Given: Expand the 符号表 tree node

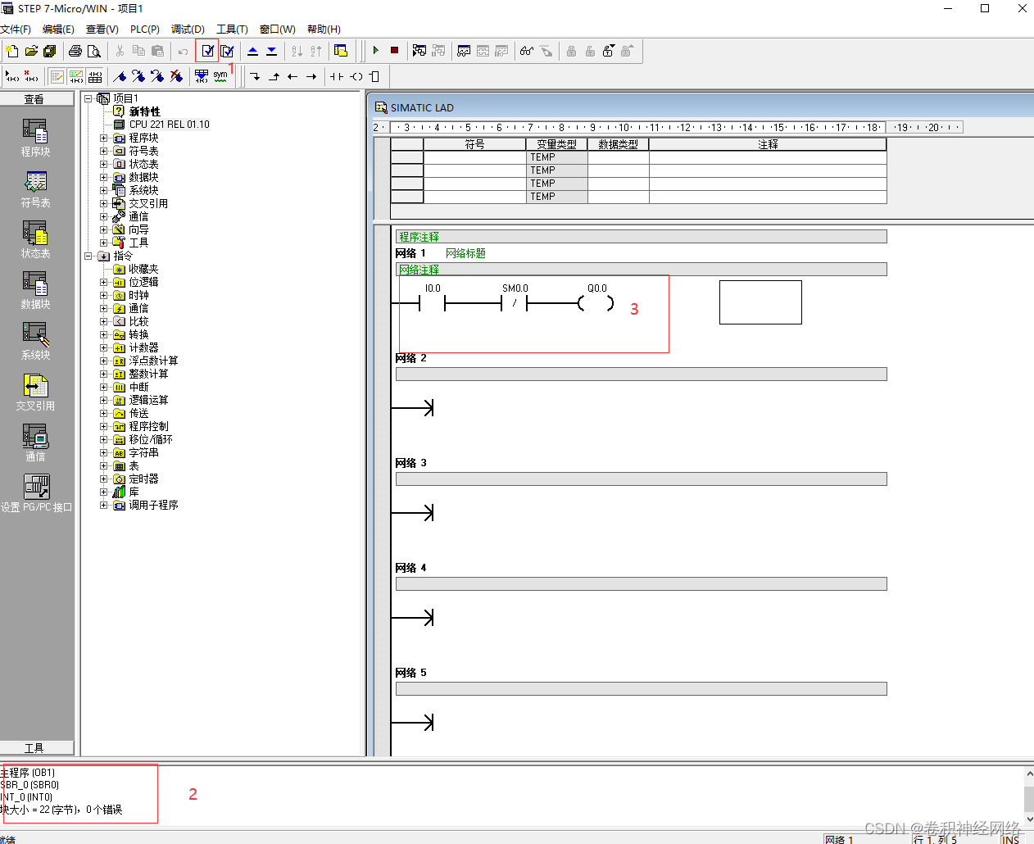Looking at the screenshot, I should (104, 151).
